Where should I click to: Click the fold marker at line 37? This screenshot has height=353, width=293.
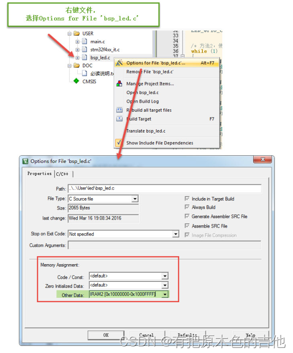click(183, 56)
